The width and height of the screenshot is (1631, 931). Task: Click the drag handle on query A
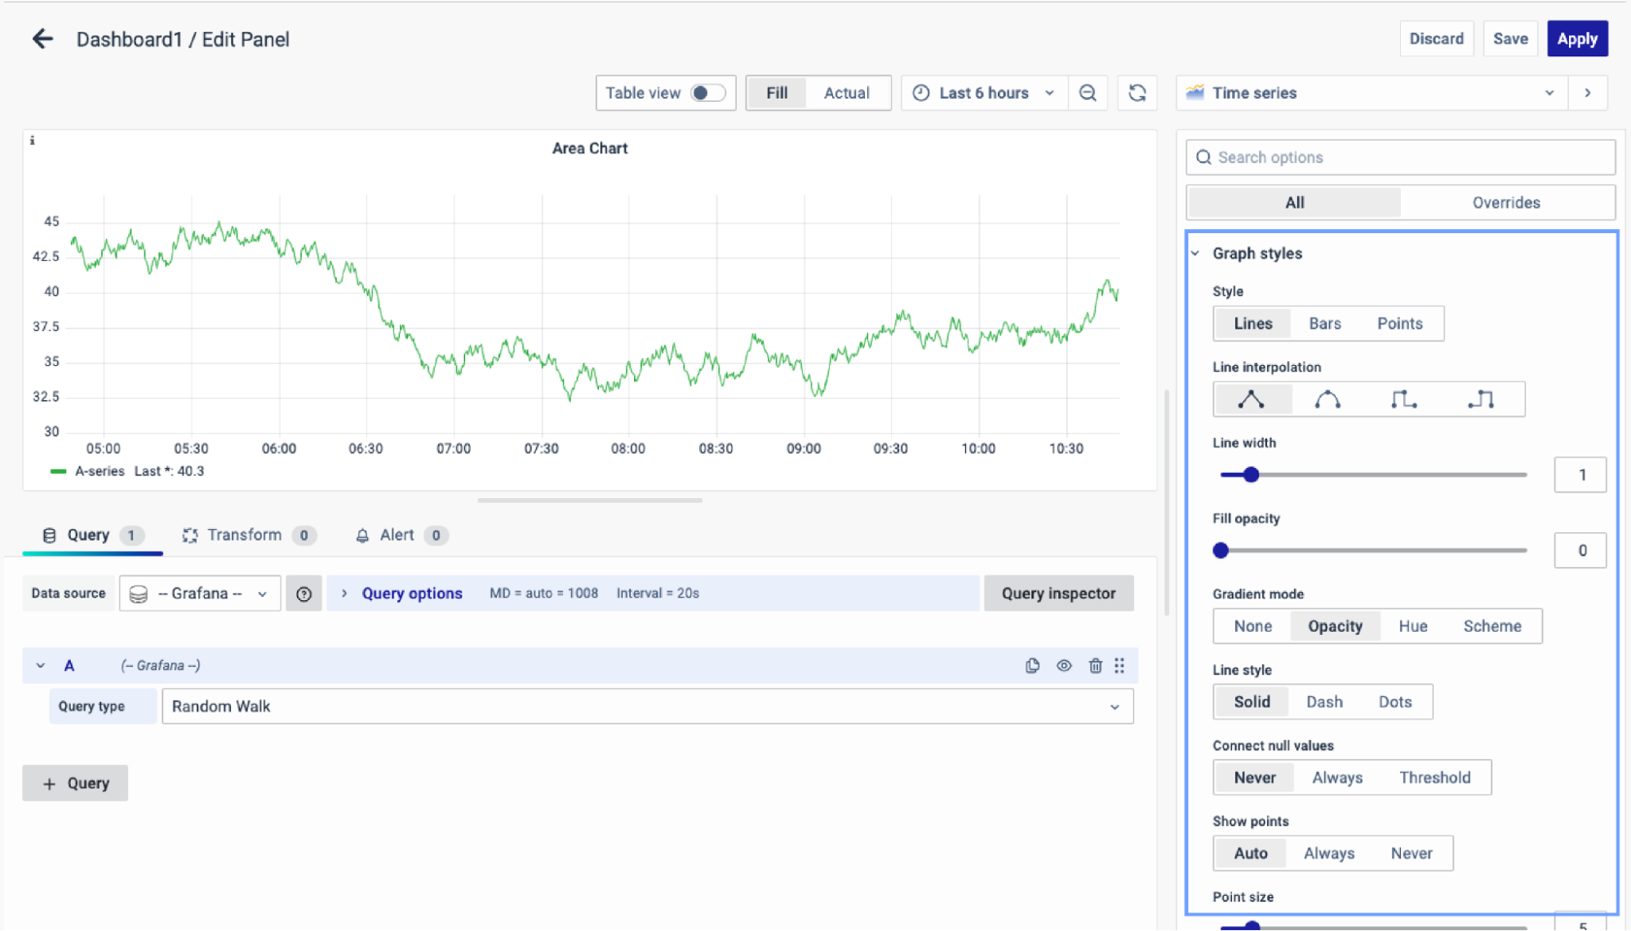point(1119,665)
